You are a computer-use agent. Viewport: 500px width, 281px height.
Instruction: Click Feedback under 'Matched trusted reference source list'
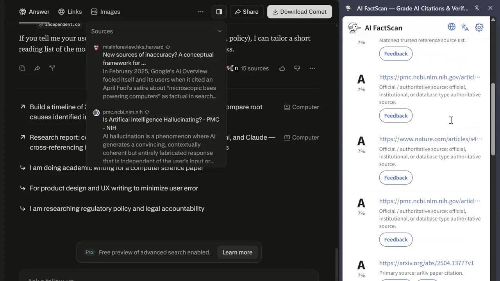[x=396, y=53]
